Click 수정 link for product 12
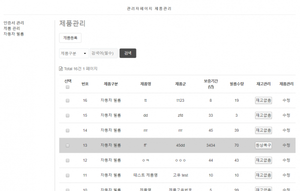 286,160
